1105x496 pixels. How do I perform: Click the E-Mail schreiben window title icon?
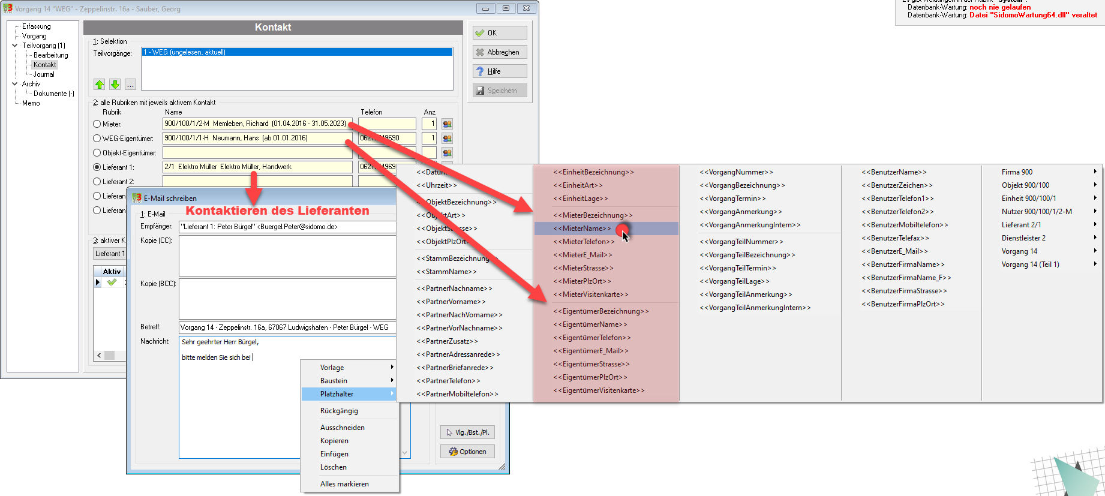(x=137, y=198)
